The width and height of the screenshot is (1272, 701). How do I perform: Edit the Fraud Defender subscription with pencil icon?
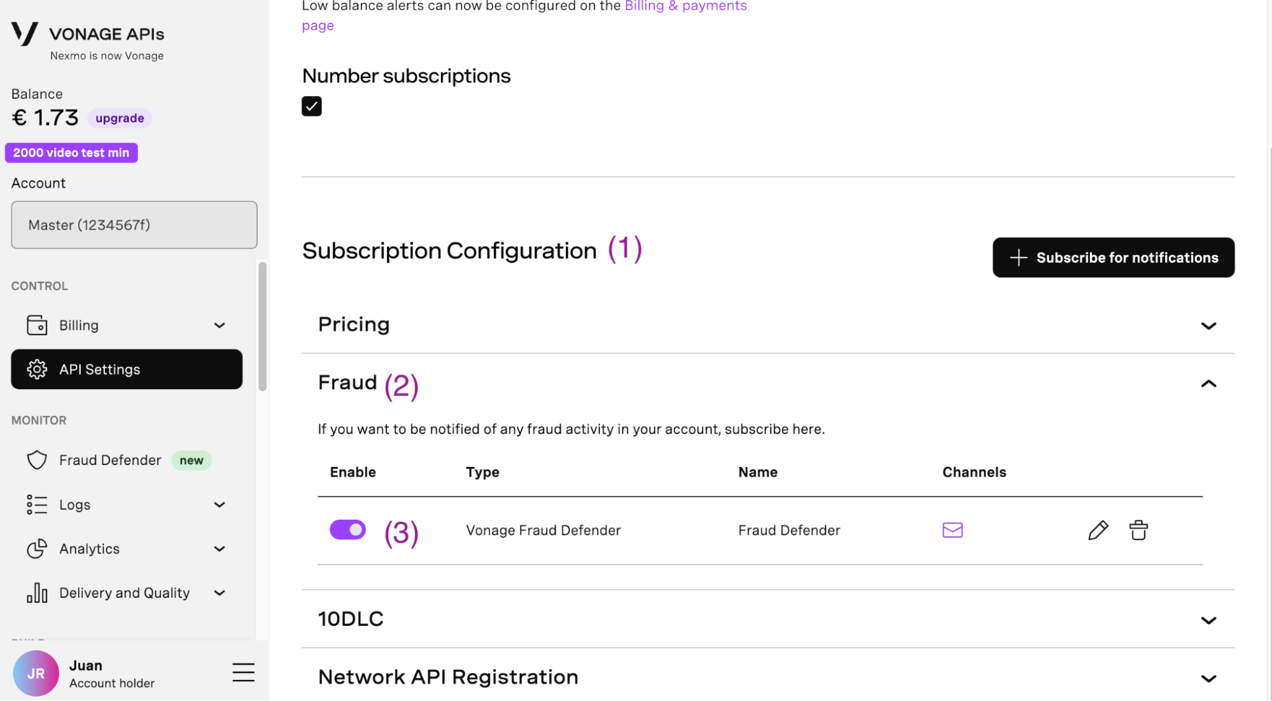pos(1098,530)
